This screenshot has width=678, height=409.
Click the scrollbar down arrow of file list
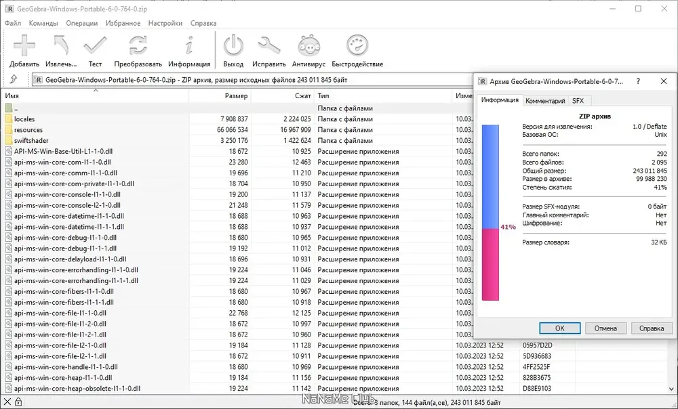[673, 389]
